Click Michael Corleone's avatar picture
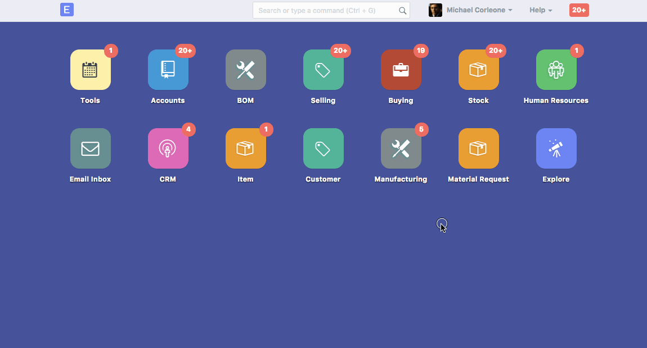The height and width of the screenshot is (348, 647). point(435,10)
